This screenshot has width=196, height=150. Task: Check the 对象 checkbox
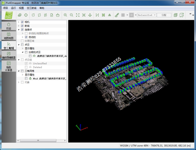[22, 82]
